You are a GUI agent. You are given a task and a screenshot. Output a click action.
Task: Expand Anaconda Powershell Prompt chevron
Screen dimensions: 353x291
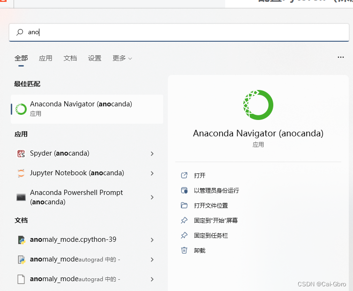pos(152,197)
